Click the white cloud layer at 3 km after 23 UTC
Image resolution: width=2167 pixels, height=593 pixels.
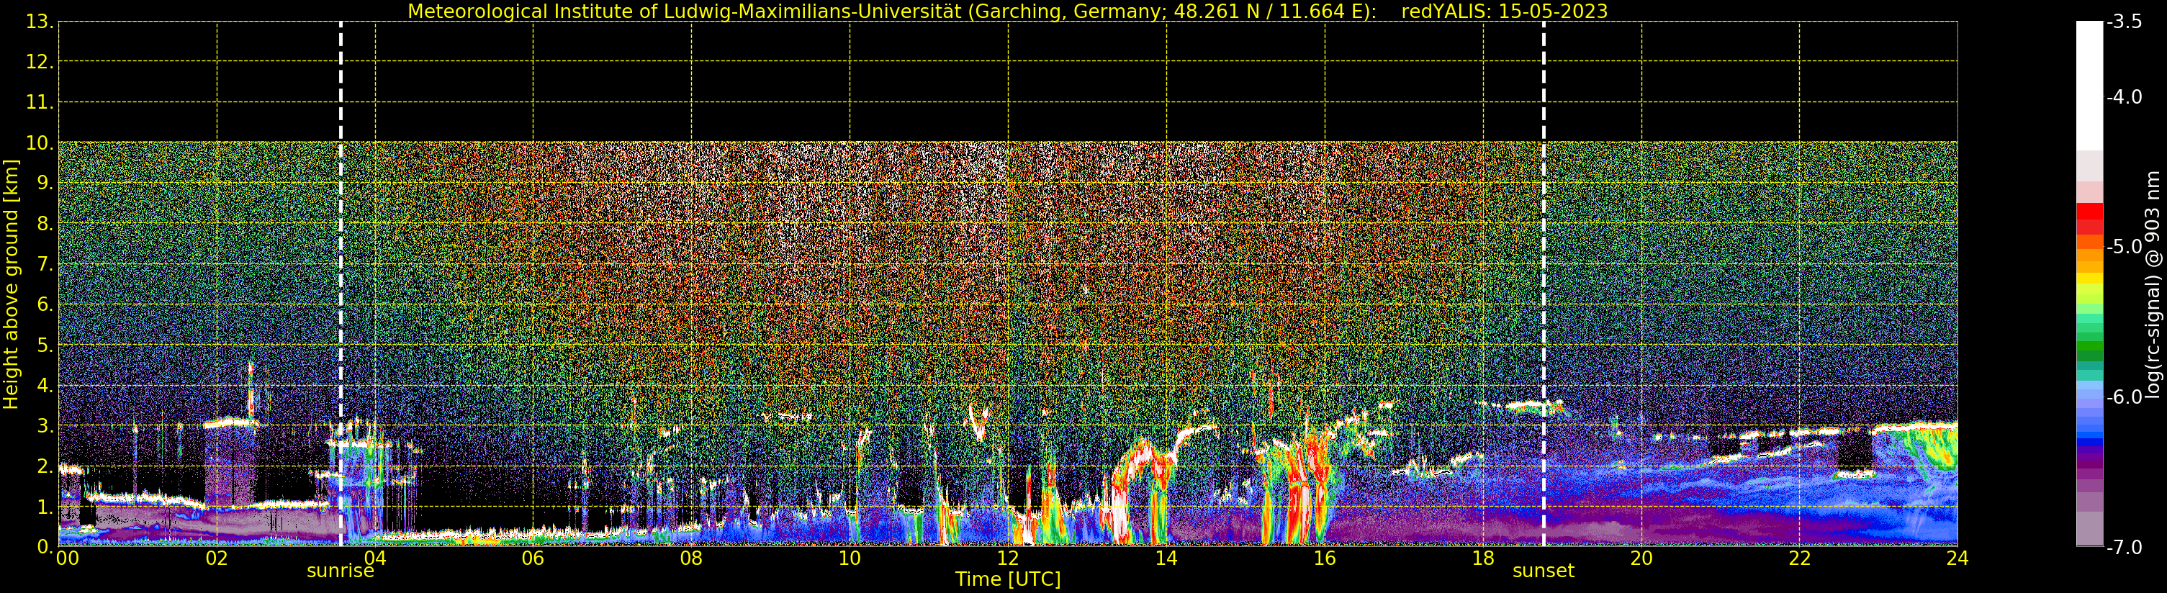(1916, 428)
